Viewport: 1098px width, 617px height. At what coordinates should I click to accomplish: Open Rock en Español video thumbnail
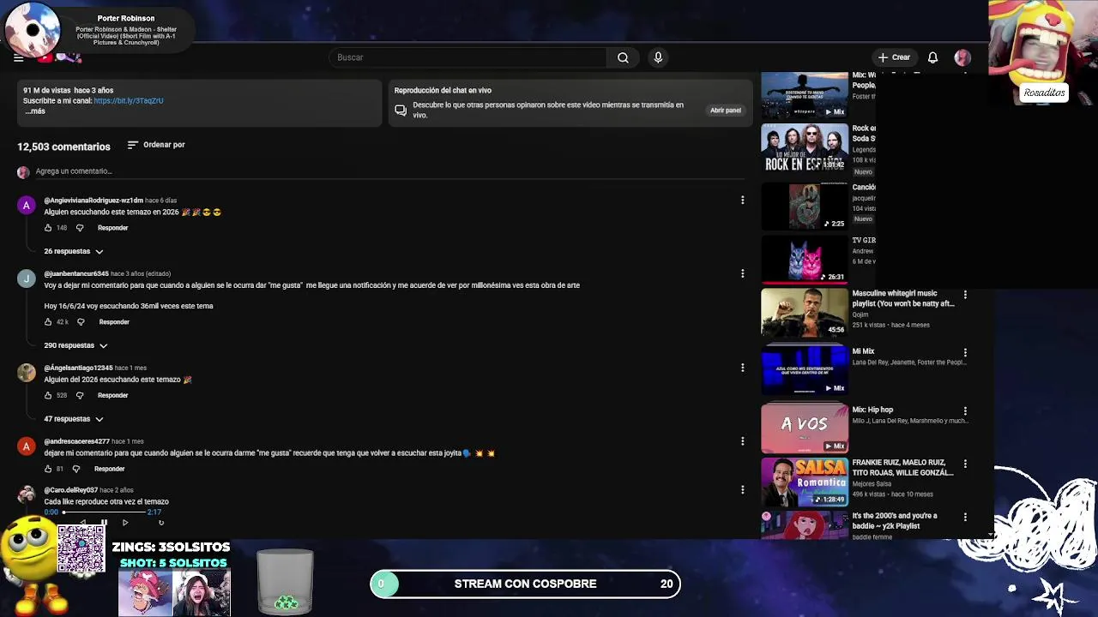click(x=805, y=147)
